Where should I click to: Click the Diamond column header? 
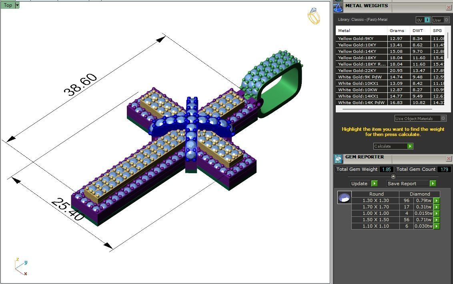pyautogui.click(x=420, y=194)
